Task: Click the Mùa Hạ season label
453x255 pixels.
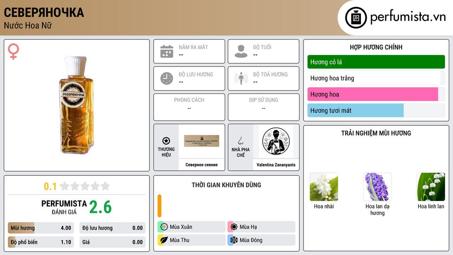Action: (x=248, y=227)
